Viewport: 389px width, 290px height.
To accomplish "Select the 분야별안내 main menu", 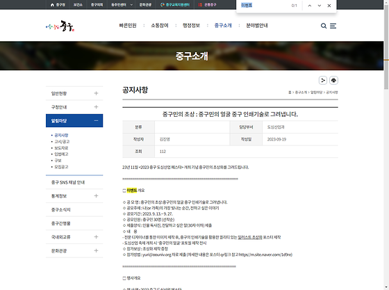I will click(x=257, y=25).
